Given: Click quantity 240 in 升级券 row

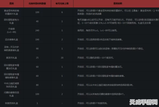Looking at the screenshot, I should (37, 30).
